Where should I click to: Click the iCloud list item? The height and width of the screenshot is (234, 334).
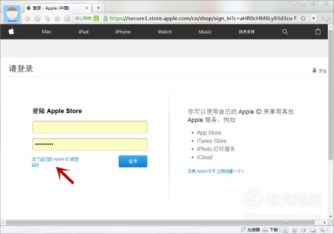[x=205, y=157]
